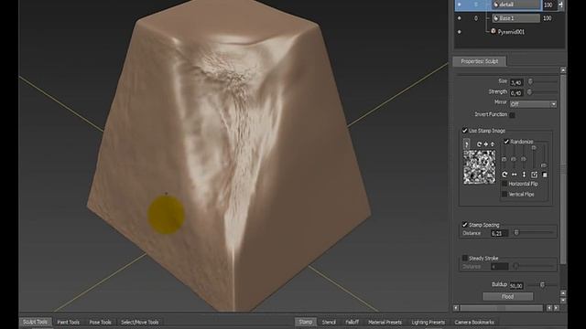Open Pose Tools tab
This screenshot has height=329, width=586.
tap(100, 322)
